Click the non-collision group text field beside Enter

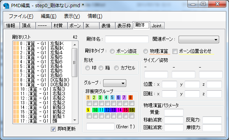click(x=100, y=126)
